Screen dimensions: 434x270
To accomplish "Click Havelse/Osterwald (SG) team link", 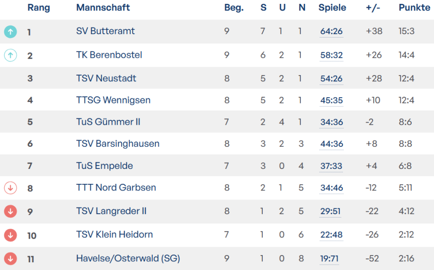I will (x=128, y=258).
